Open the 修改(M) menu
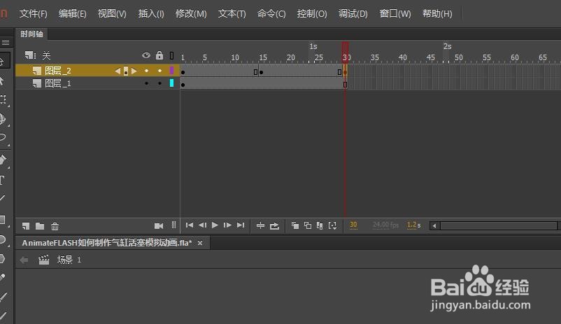The width and height of the screenshot is (561, 324). coord(191,13)
